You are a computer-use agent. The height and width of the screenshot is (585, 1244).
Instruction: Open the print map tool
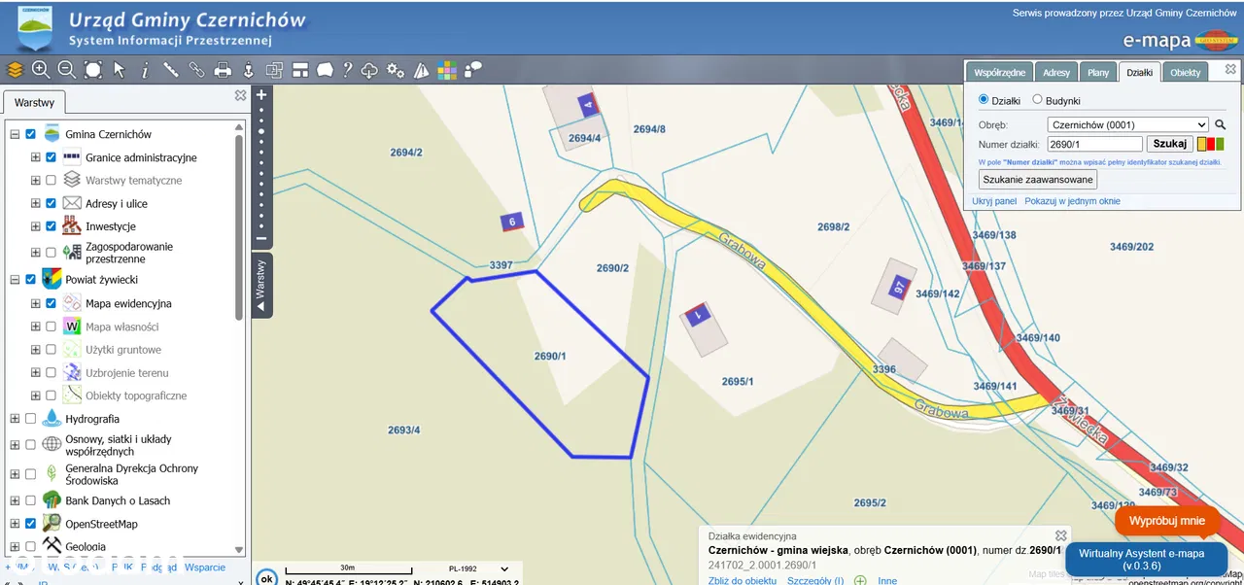click(x=223, y=69)
